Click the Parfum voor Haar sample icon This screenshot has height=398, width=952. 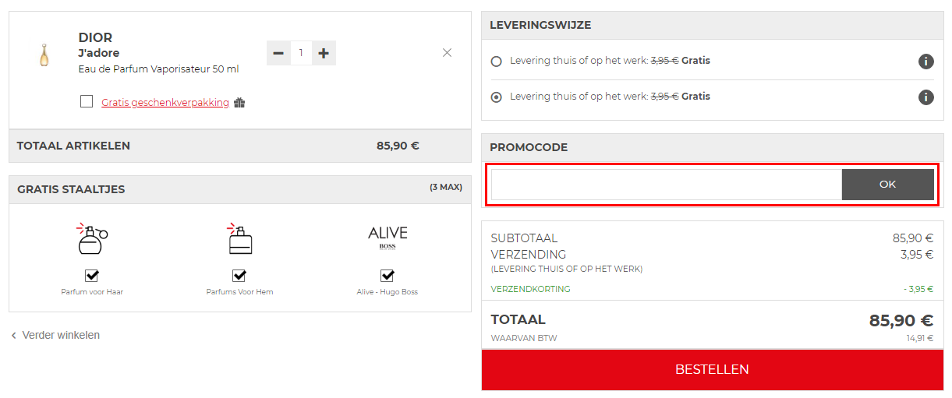(x=91, y=240)
